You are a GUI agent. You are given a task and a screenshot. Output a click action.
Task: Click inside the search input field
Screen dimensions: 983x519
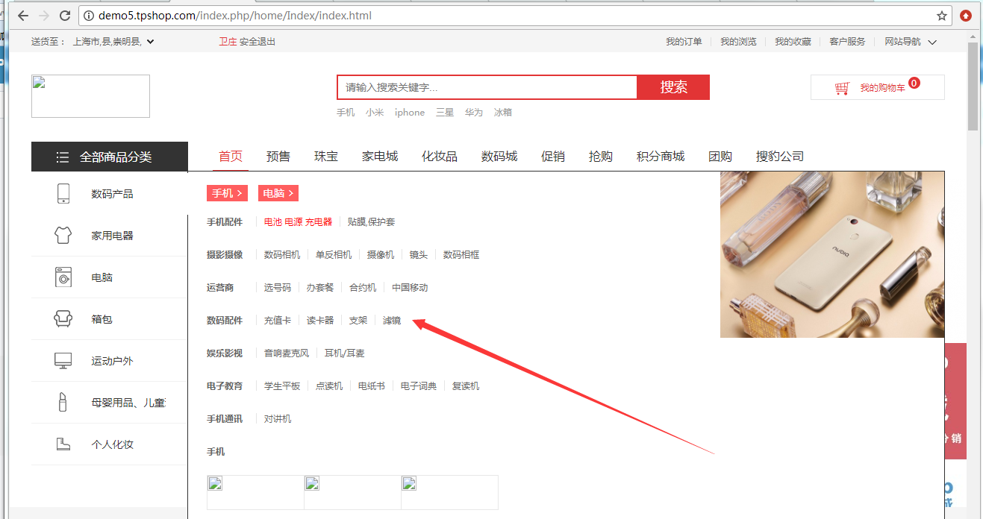485,87
